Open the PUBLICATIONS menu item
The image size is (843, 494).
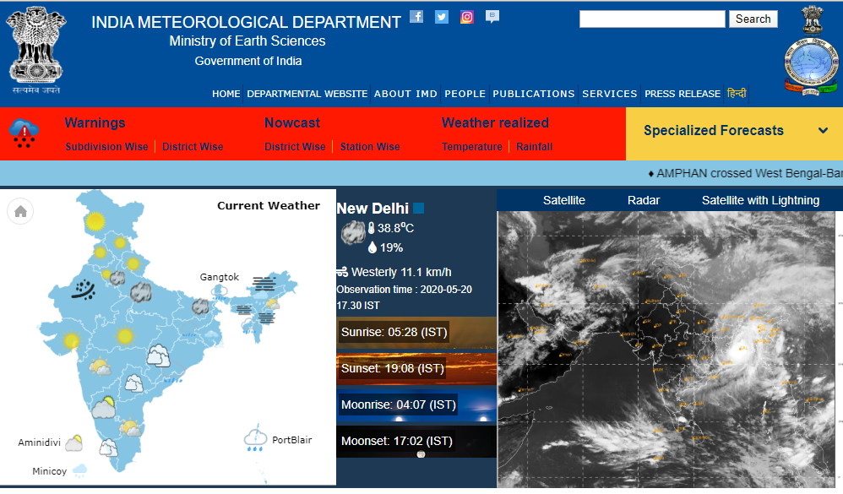click(x=534, y=94)
